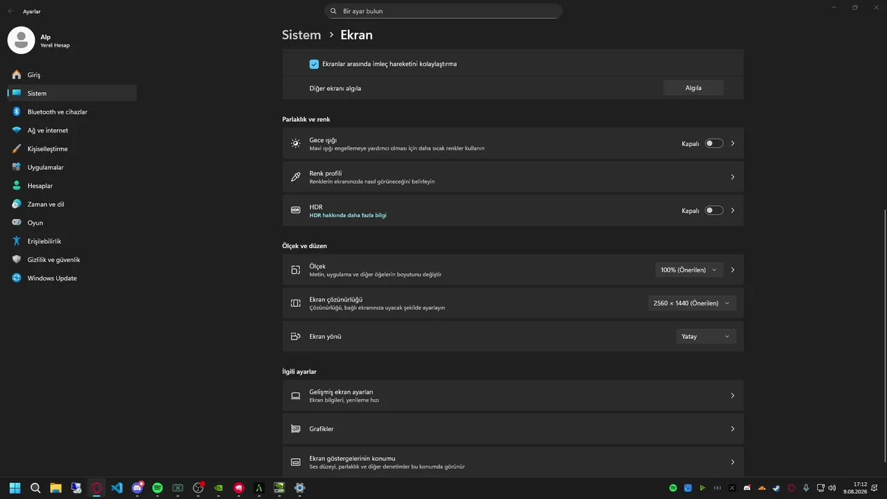Go back with the arrow beside Ayarlar
This screenshot has height=499, width=887.
[10, 11]
